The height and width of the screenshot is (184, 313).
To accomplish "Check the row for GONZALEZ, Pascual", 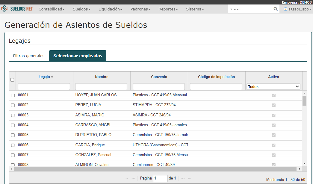I will 13,155.
